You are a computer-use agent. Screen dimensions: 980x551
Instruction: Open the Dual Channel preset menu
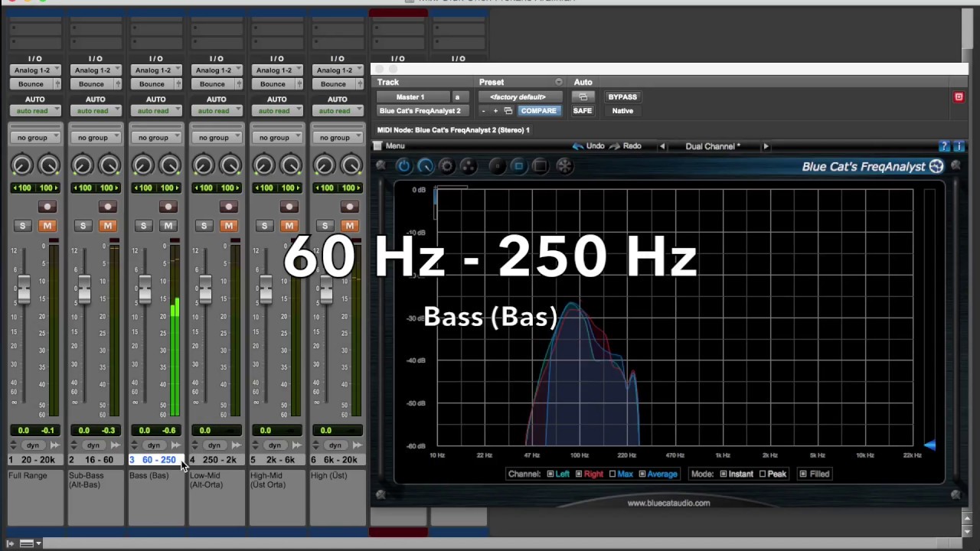[713, 146]
